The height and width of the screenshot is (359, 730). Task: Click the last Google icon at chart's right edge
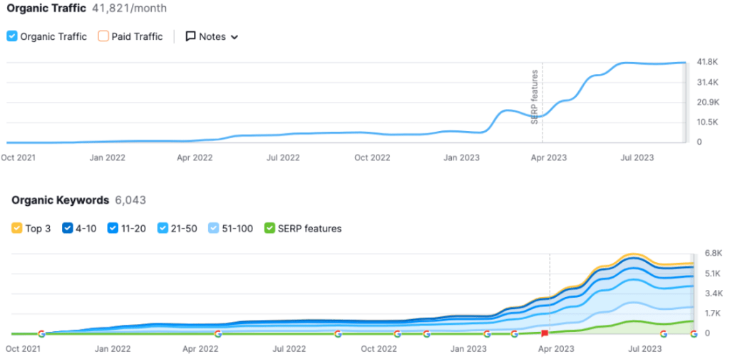tap(694, 333)
